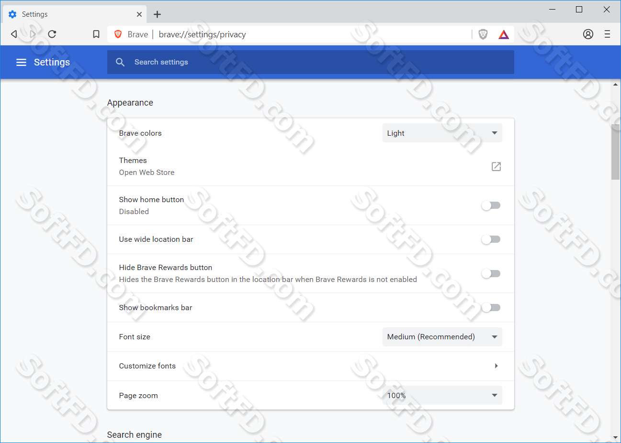Click the search magnifier icon
This screenshot has width=621, height=443.
[x=120, y=62]
